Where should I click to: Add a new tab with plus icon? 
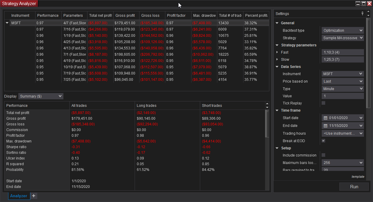(x=34, y=196)
